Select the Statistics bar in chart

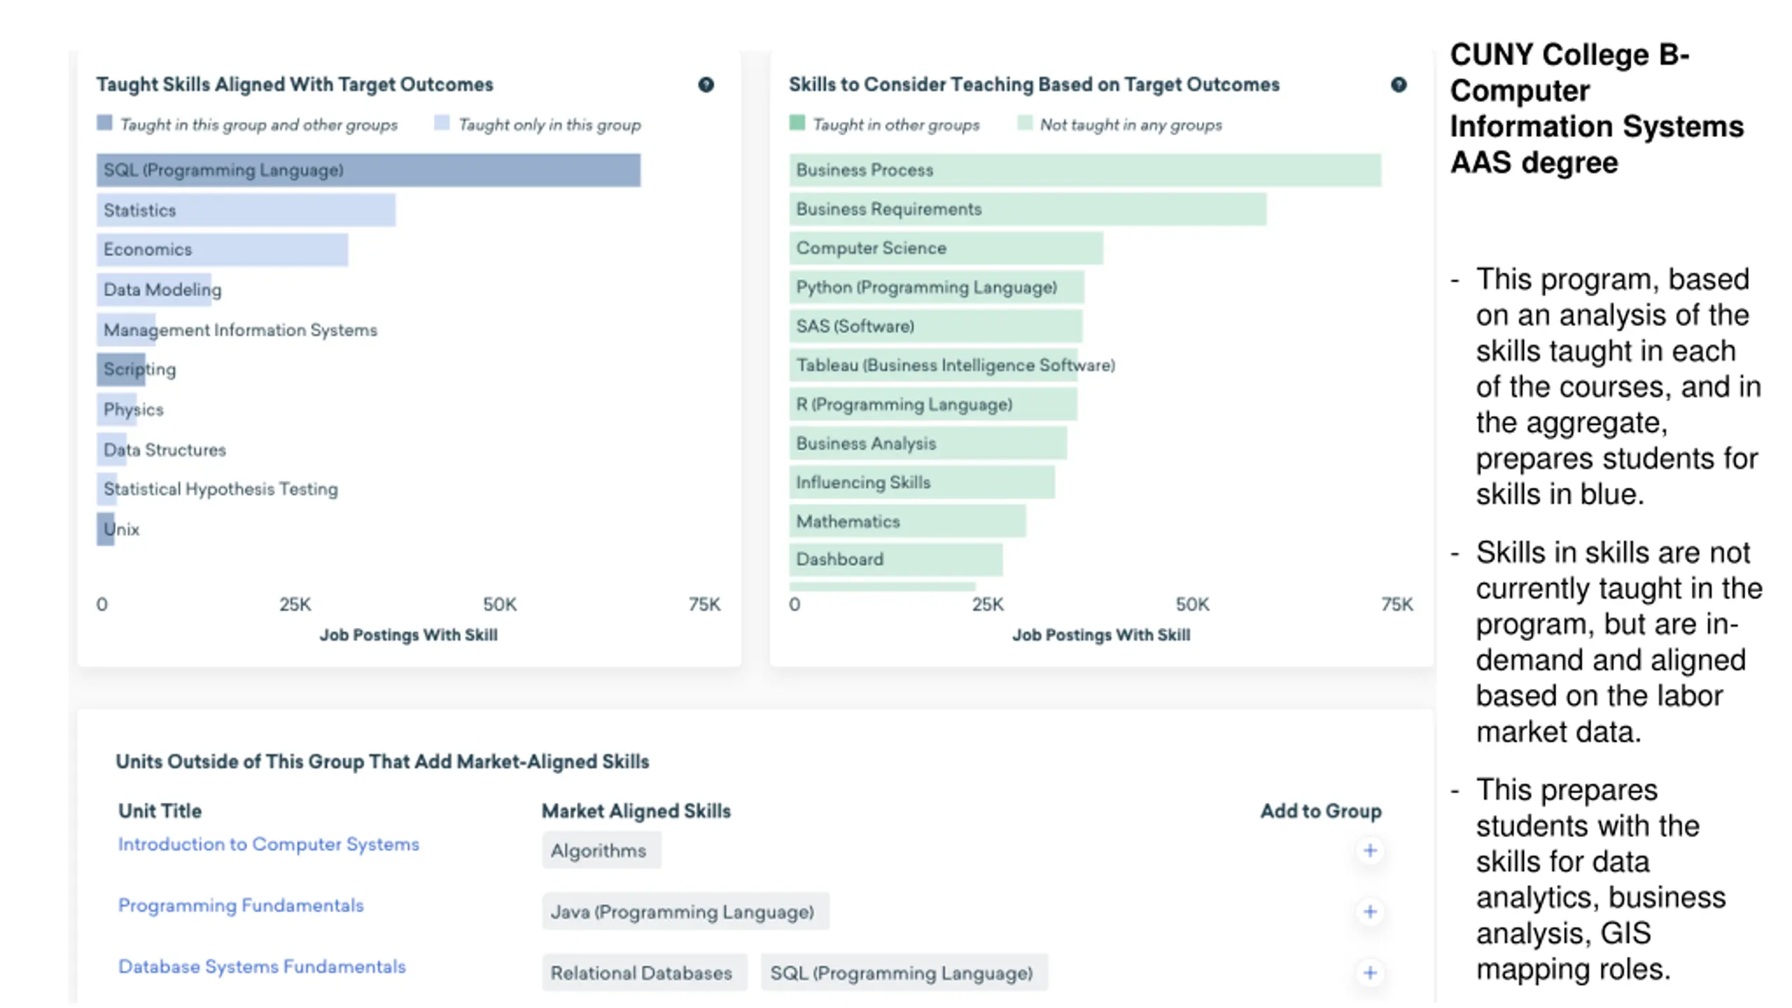click(x=246, y=210)
